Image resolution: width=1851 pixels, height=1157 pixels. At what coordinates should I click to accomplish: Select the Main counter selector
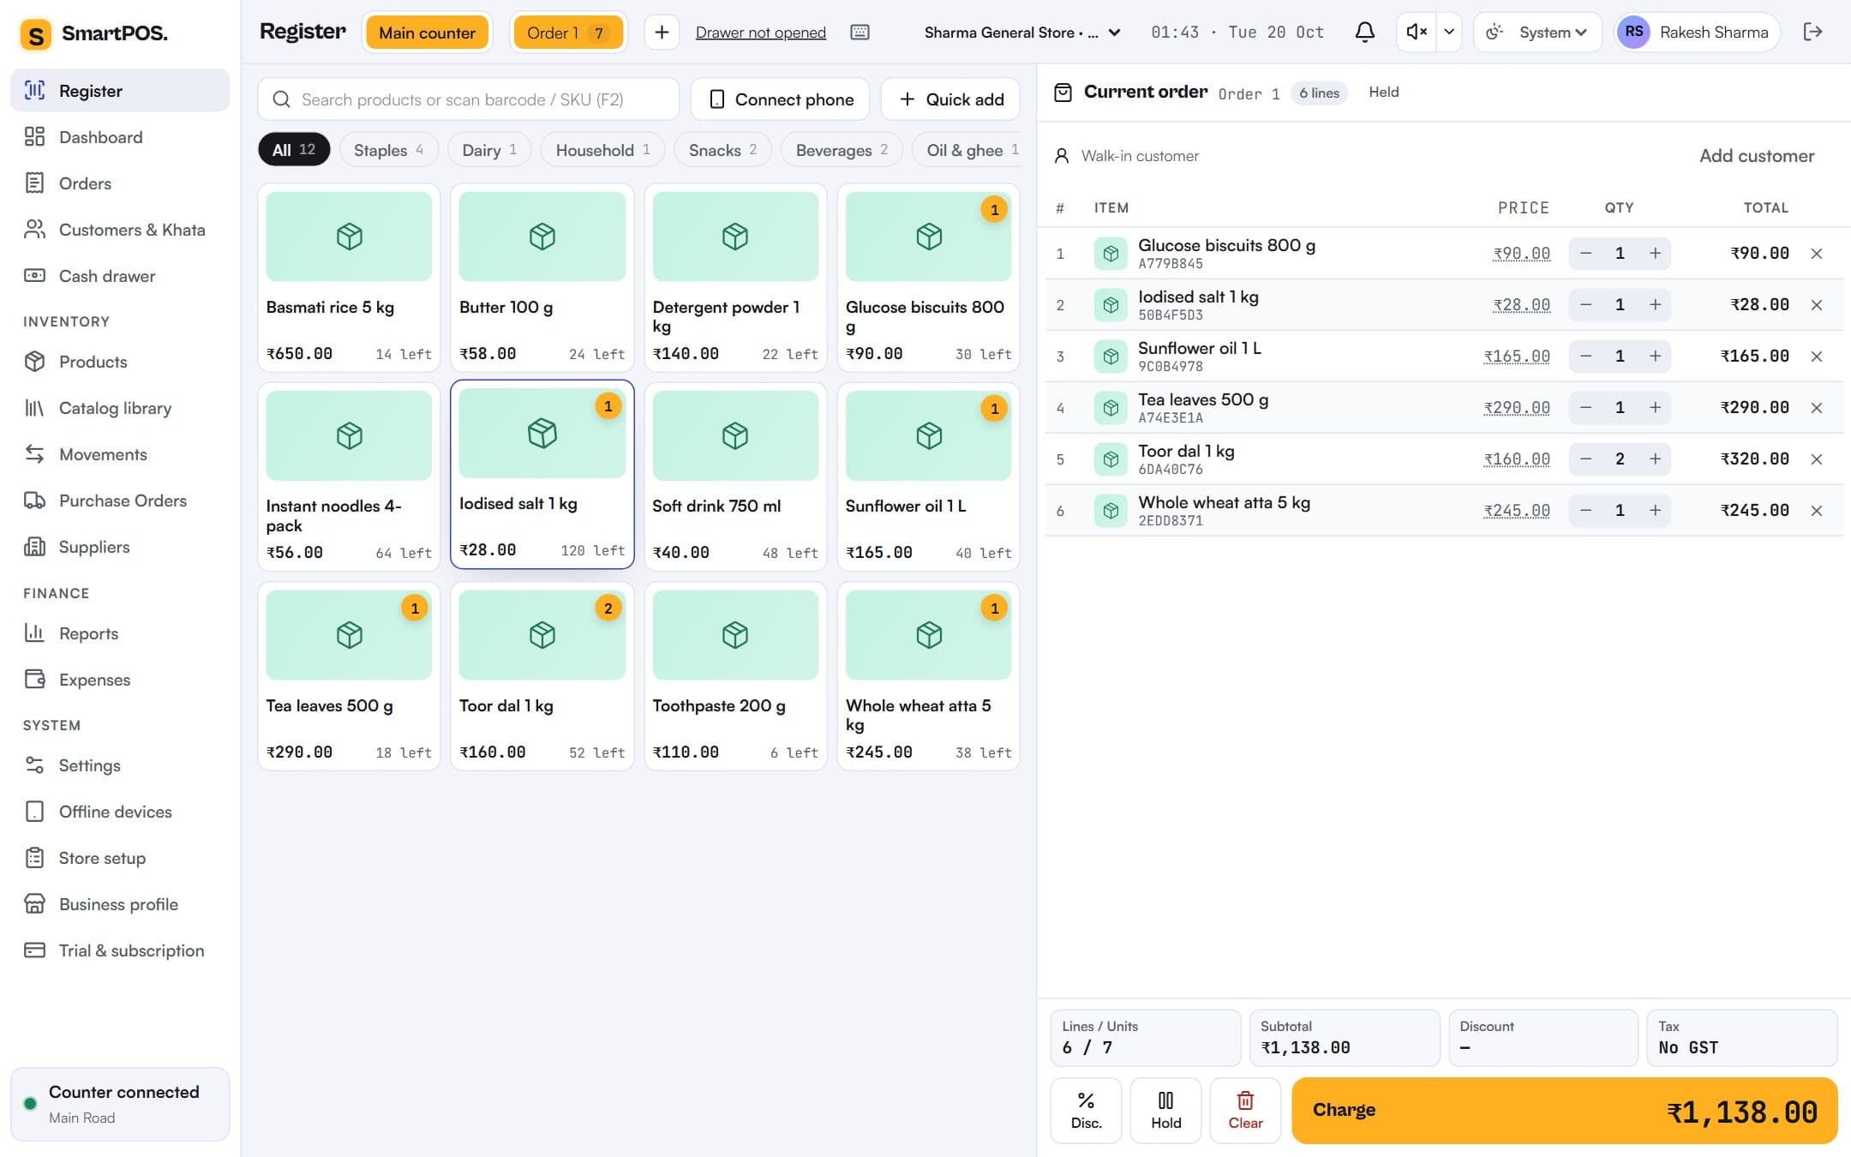(x=427, y=33)
